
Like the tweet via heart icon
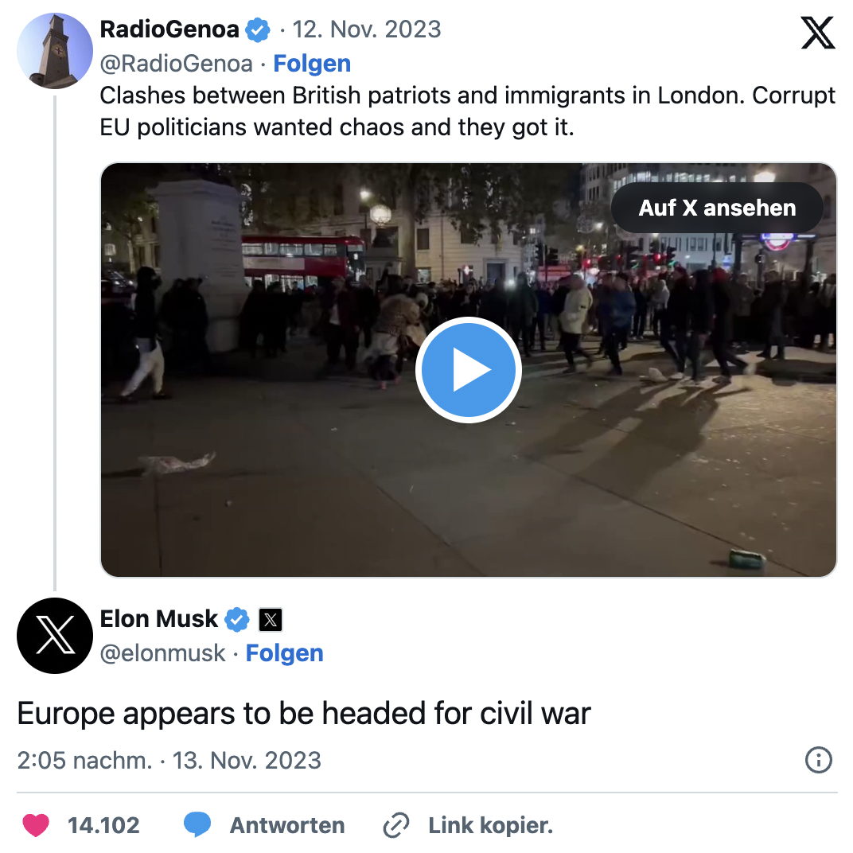click(36, 825)
